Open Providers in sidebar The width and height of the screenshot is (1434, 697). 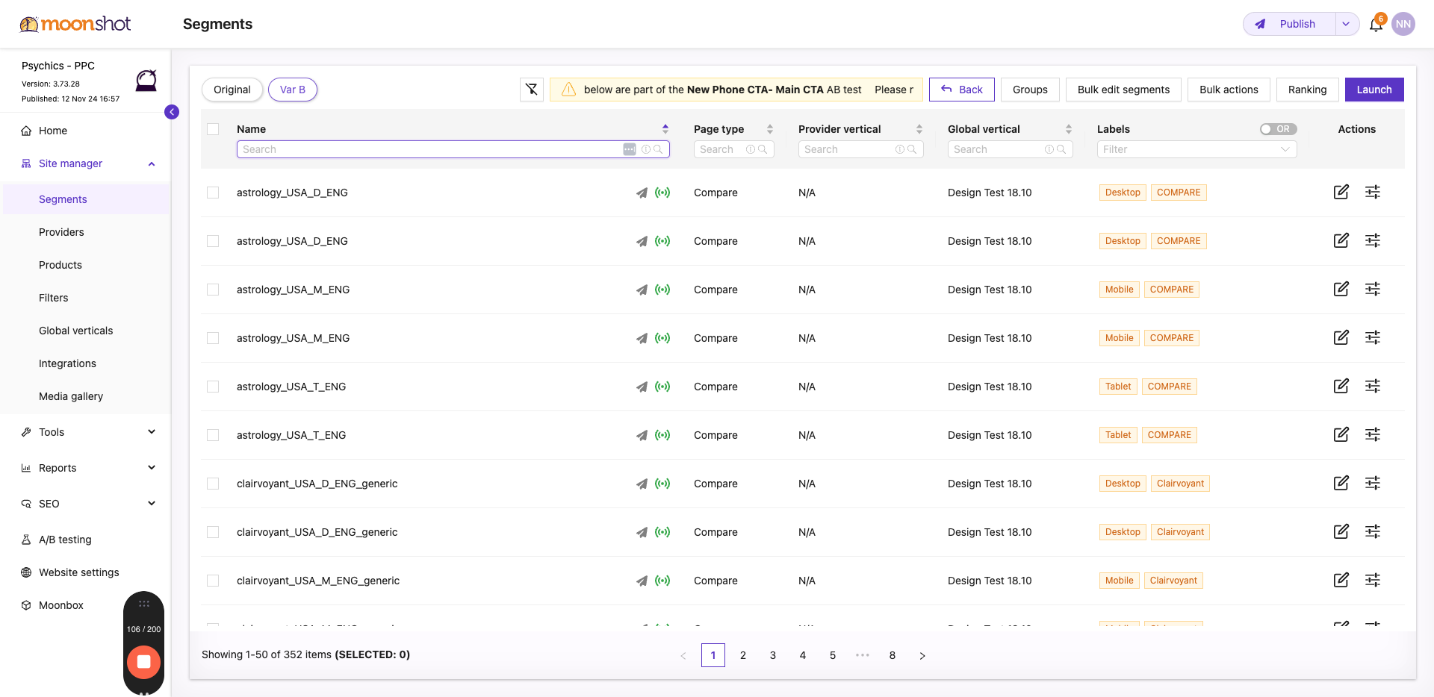[61, 232]
